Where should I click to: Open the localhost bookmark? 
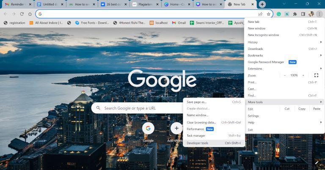point(159,23)
